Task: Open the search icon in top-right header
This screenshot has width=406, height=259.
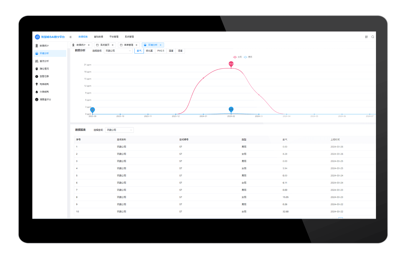Action: (373, 37)
